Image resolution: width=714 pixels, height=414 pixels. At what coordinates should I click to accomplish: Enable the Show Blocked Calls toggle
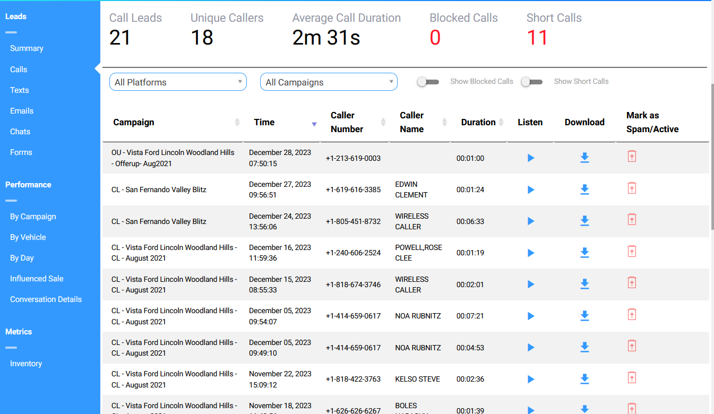pos(428,82)
